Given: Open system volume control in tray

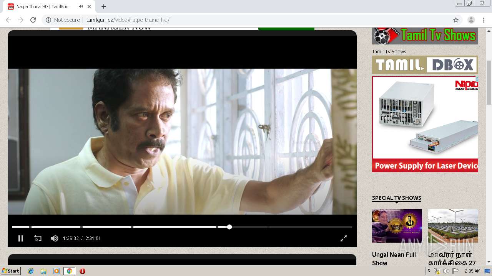Looking at the screenshot, I should (446, 271).
